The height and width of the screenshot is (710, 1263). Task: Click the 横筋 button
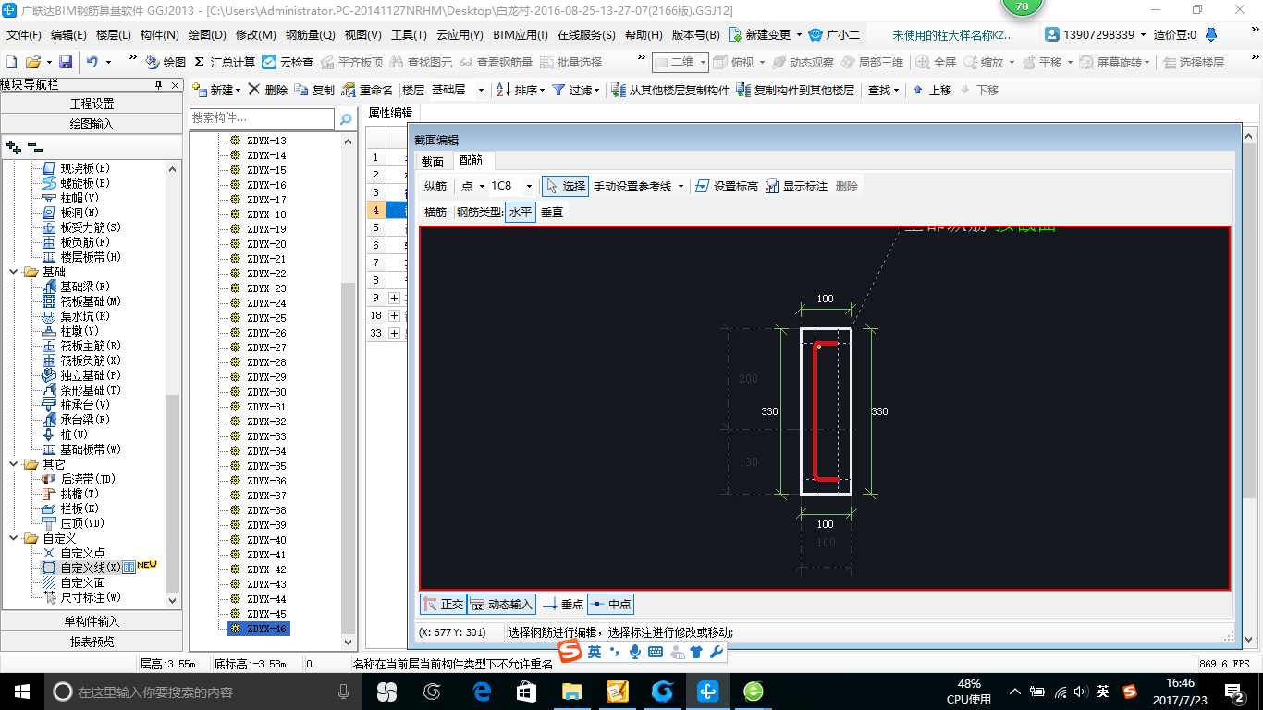[x=435, y=212]
